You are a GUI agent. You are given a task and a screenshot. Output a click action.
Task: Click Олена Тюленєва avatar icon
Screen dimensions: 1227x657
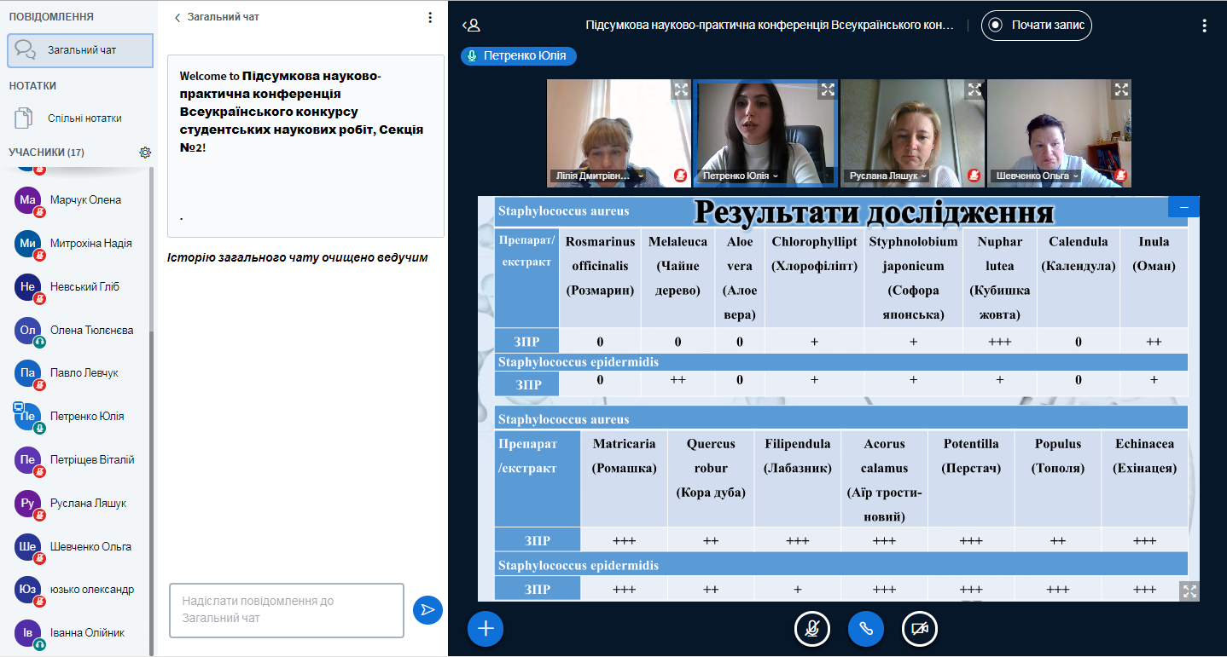28,331
